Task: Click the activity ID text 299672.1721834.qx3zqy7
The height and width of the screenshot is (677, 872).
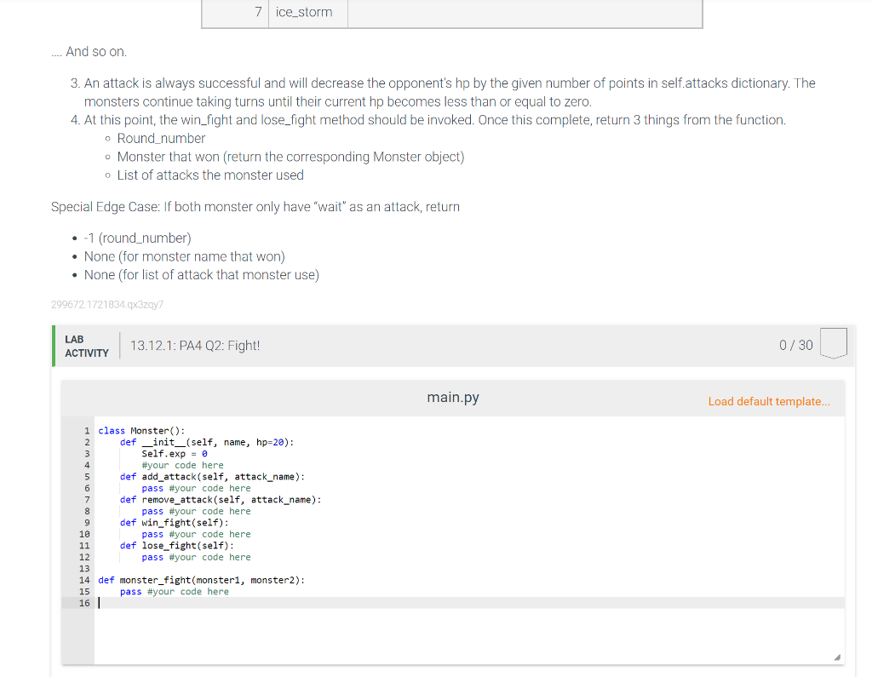Action: coord(107,304)
